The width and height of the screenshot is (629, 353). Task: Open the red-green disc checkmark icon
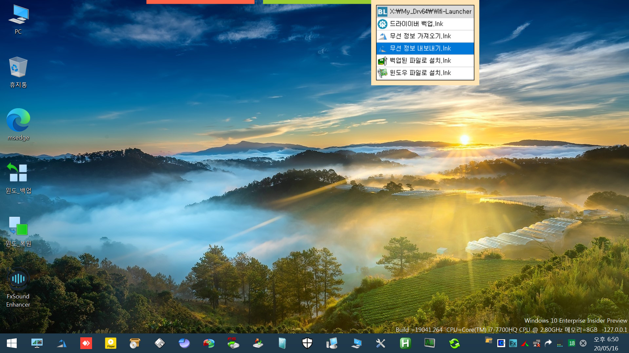[209, 343]
